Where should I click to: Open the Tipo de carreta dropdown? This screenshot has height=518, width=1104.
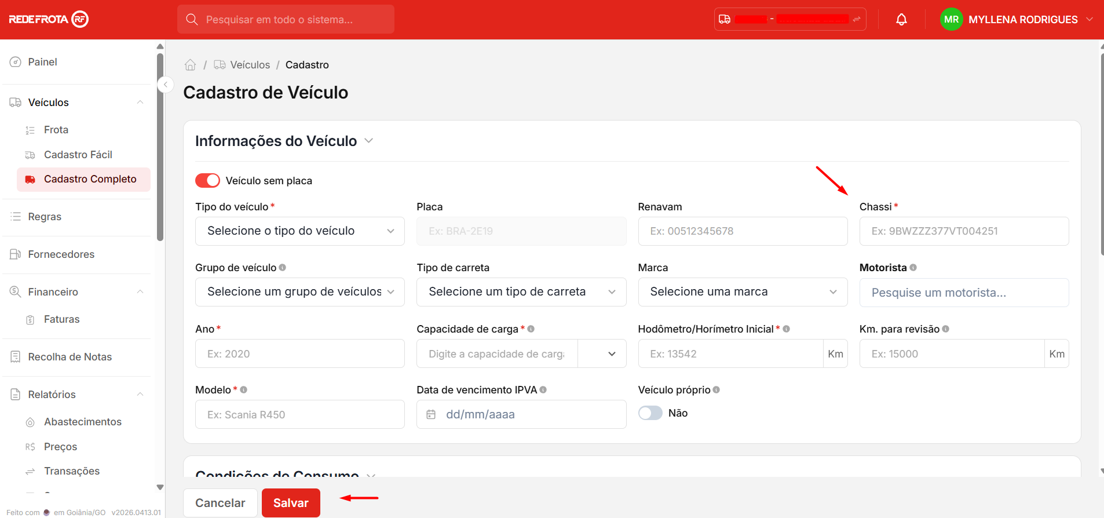click(521, 292)
